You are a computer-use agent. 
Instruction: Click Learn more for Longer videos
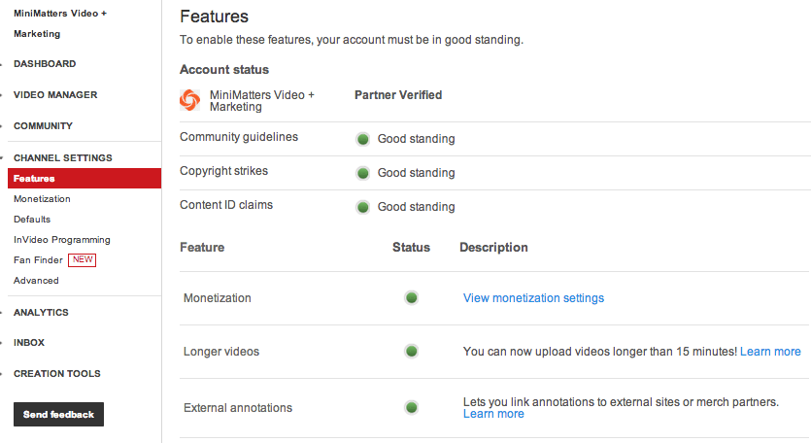coord(770,352)
